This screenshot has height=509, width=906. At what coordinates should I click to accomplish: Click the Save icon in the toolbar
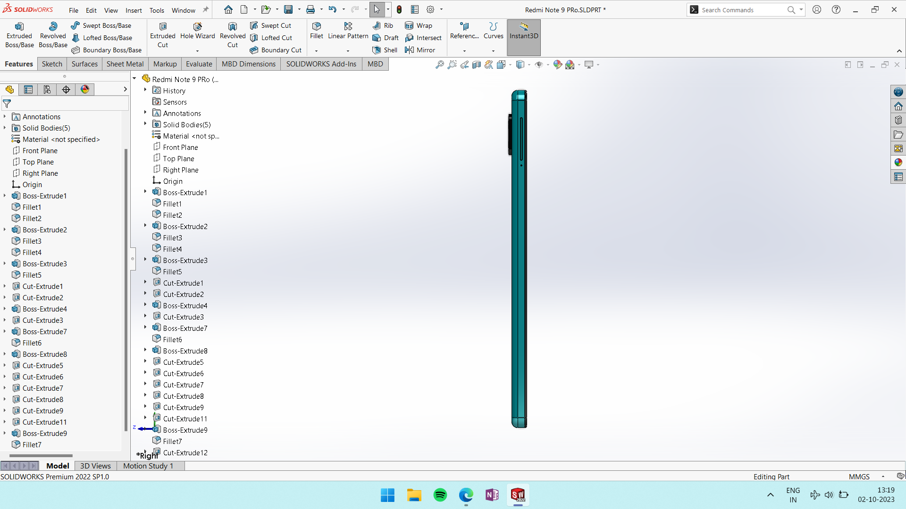[x=288, y=9]
